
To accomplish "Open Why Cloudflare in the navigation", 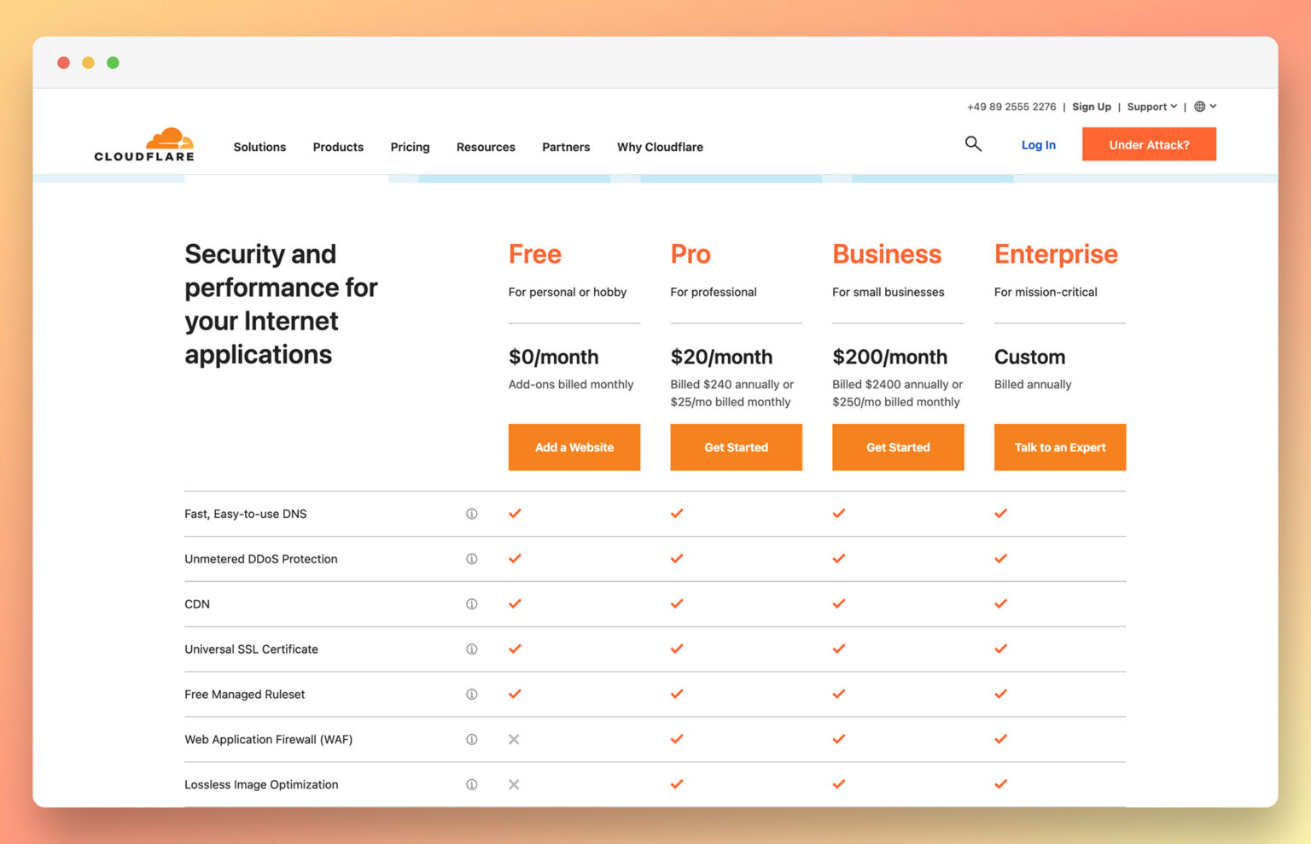I will pos(660,147).
